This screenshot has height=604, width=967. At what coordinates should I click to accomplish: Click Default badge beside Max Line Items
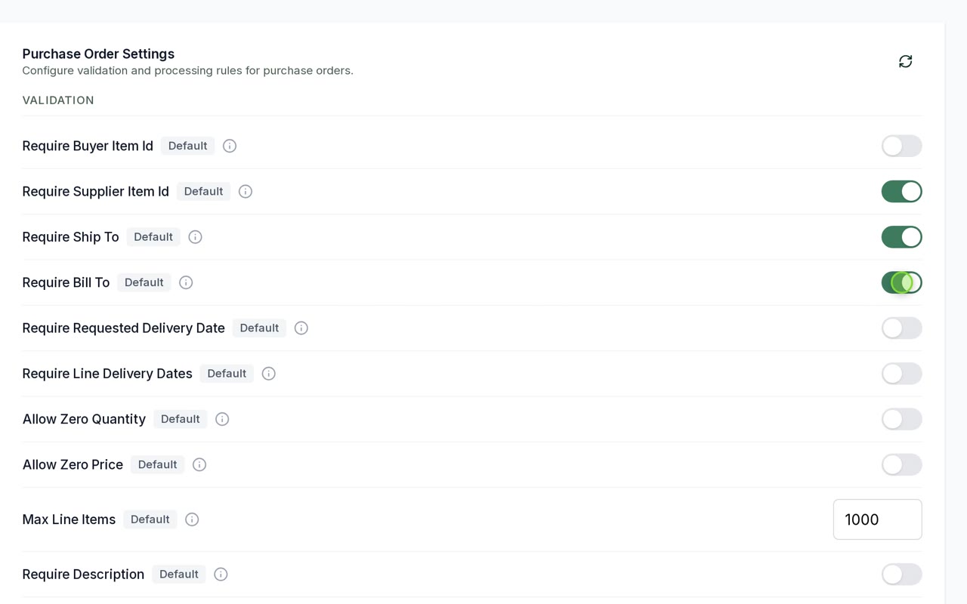coord(150,519)
